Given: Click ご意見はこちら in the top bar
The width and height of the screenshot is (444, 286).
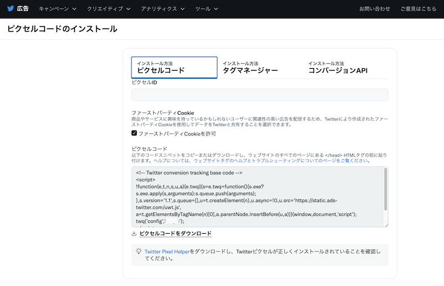Looking at the screenshot, I should [x=418, y=9].
